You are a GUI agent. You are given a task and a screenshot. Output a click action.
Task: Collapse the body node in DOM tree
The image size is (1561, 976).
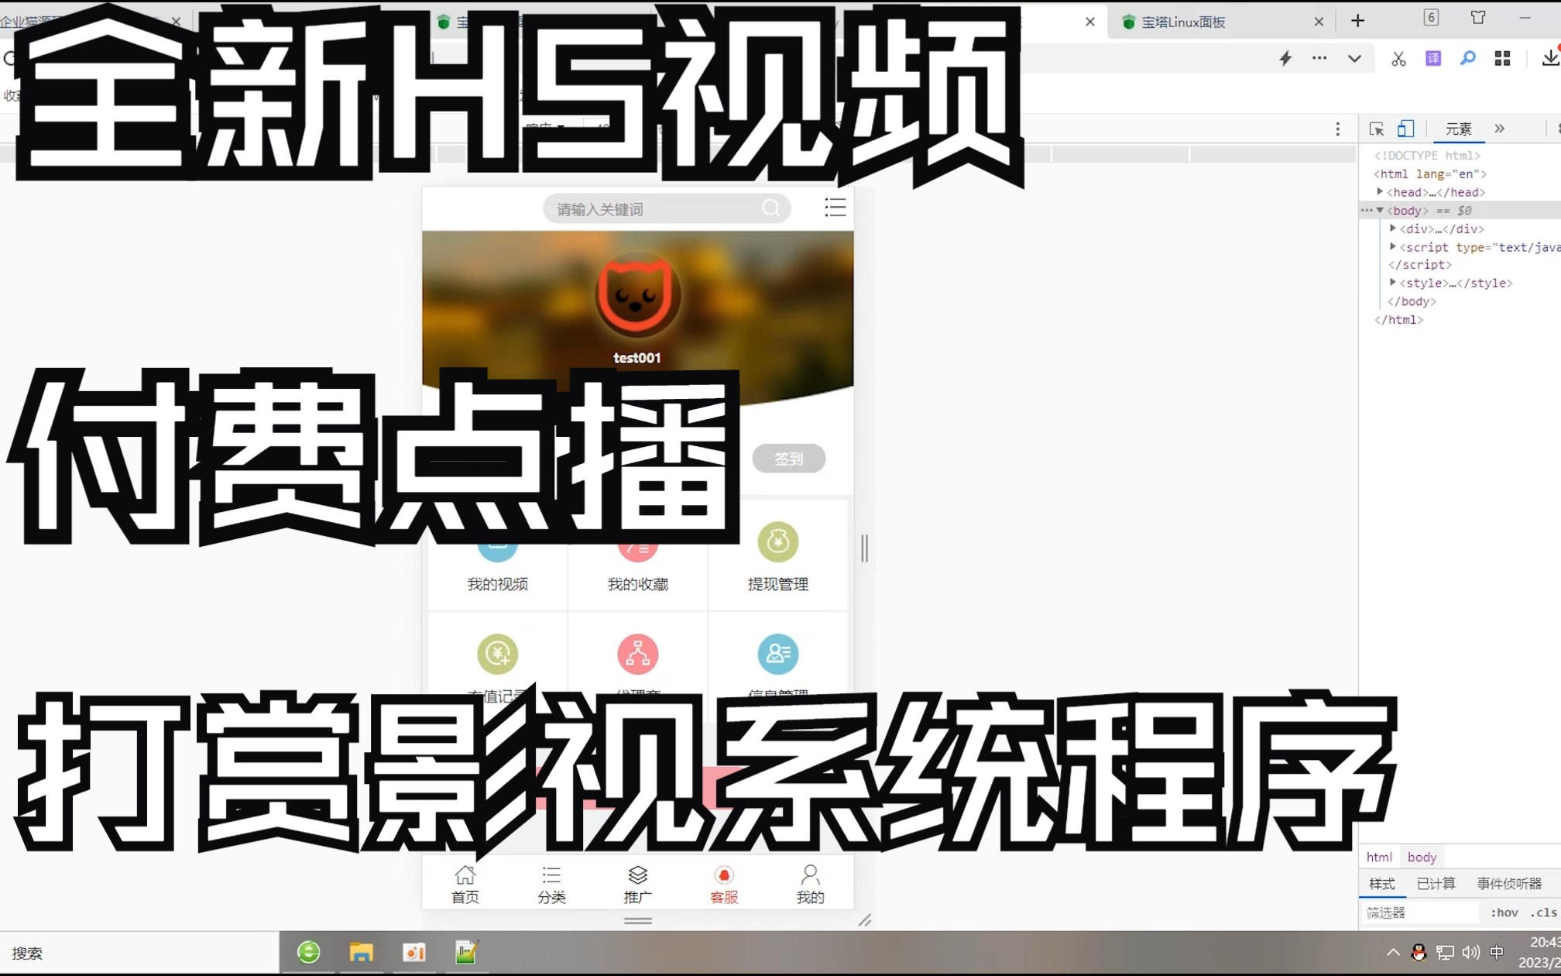[x=1380, y=210]
